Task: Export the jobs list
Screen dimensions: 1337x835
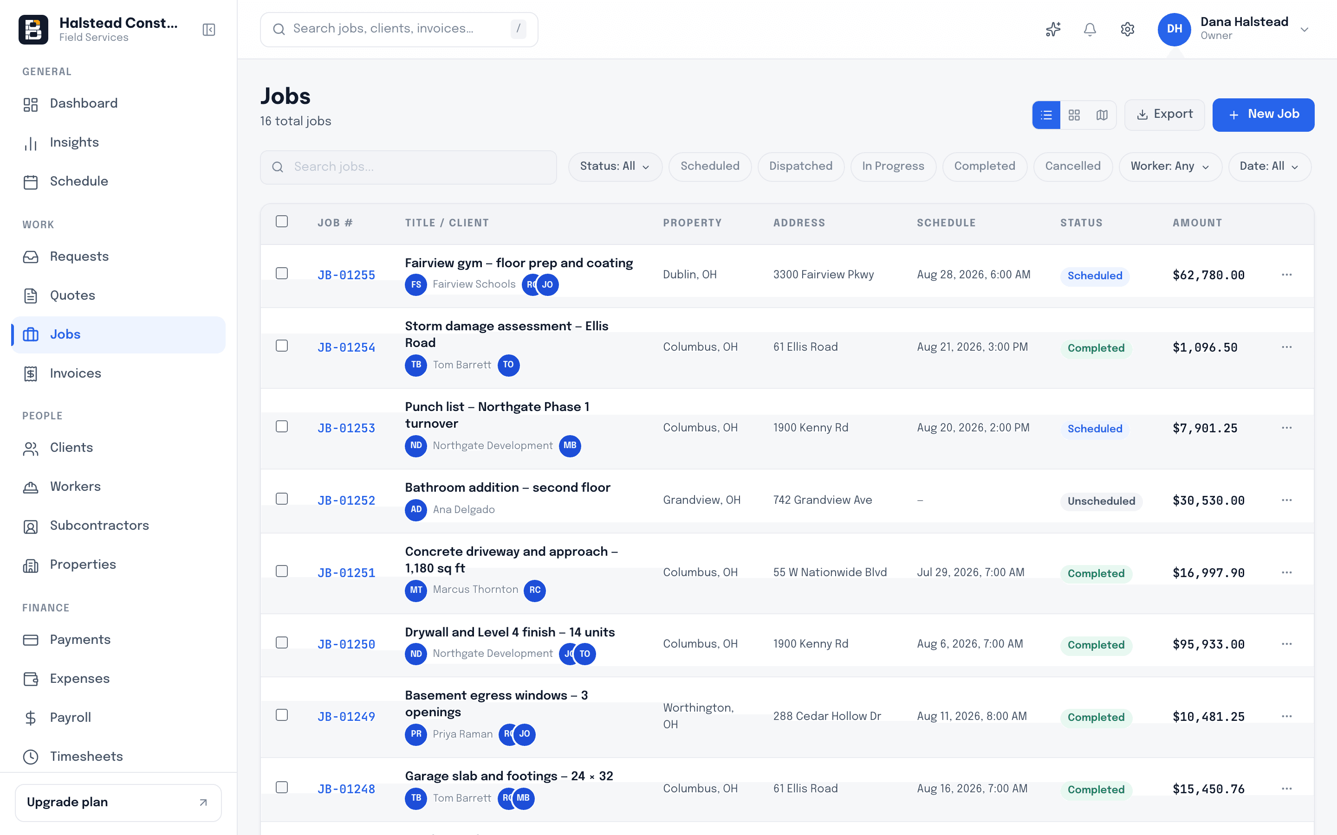Action: coord(1164,115)
